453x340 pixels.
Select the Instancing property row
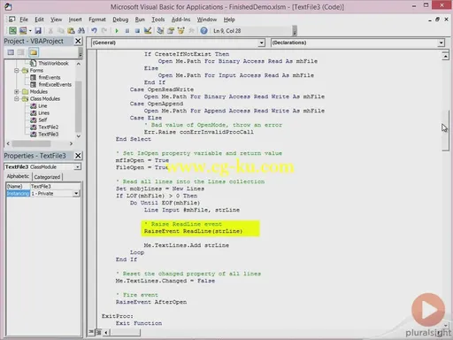tap(43, 194)
